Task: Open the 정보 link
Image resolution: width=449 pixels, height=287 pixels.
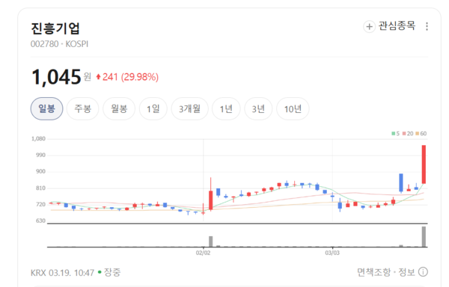Action: point(406,272)
